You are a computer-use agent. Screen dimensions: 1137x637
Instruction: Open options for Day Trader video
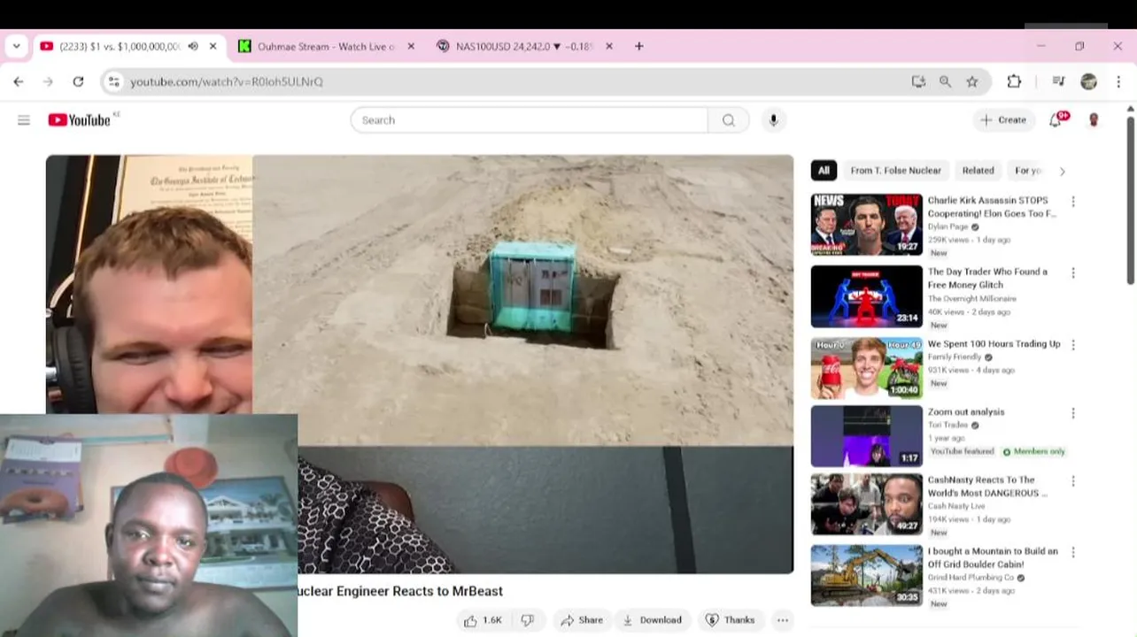1073,273
